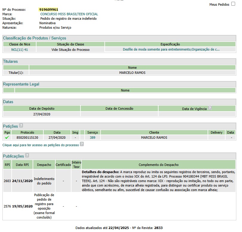Click the help icon next to Publicações
Image resolution: width=242 pixels, height=232 pixels.
click(x=27, y=155)
